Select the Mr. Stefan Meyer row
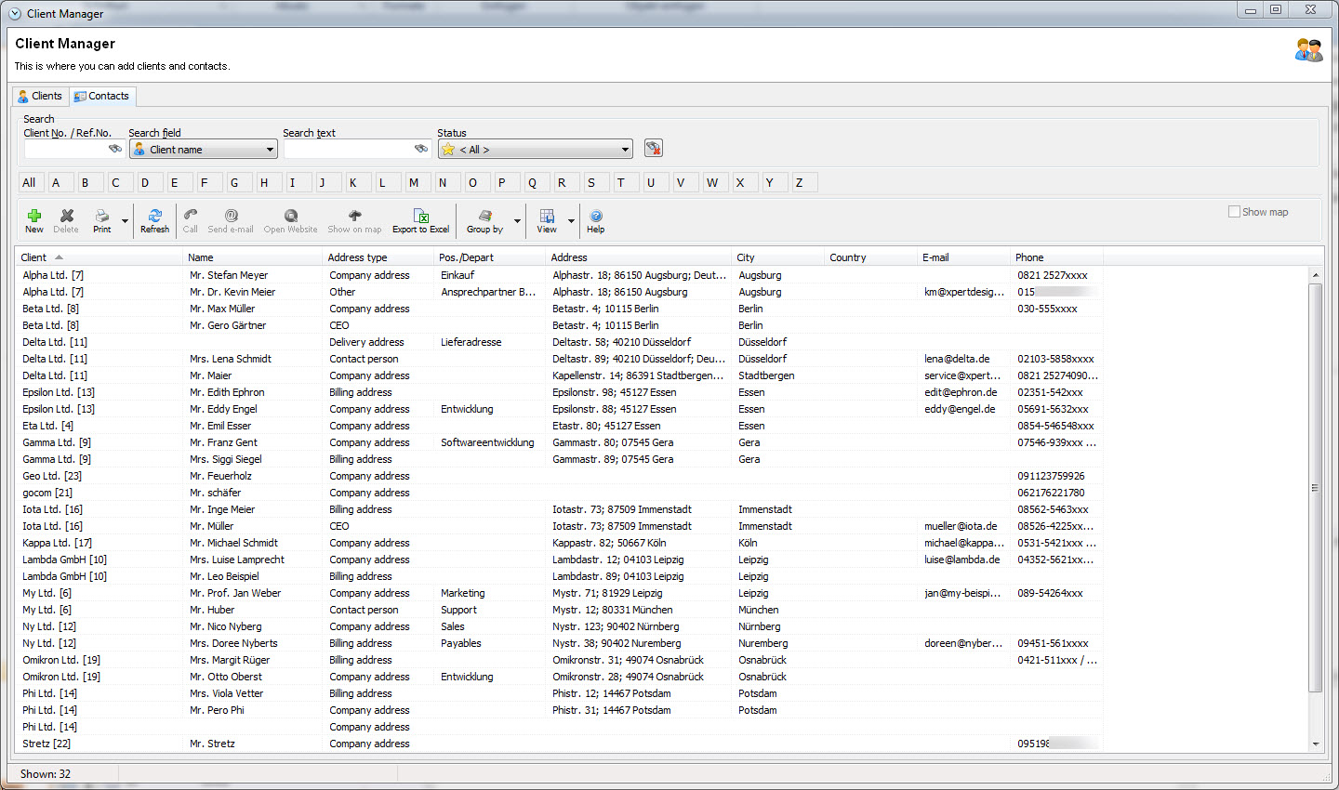Viewport: 1339px width, 790px height. pos(229,275)
